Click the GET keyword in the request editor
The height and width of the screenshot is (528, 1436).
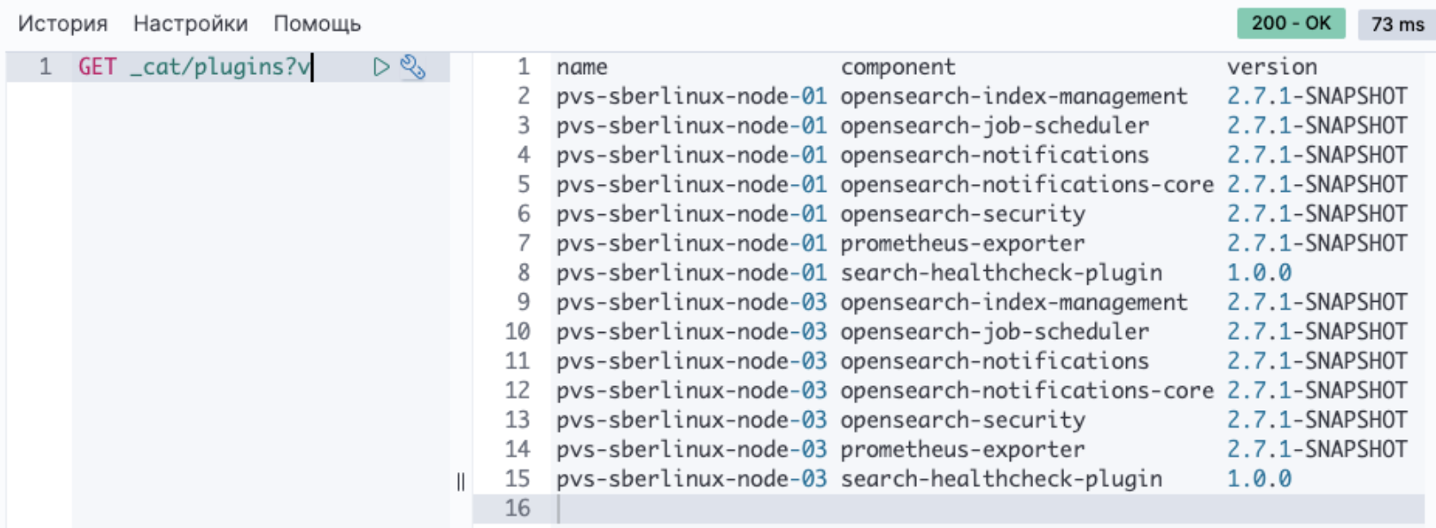pos(96,67)
